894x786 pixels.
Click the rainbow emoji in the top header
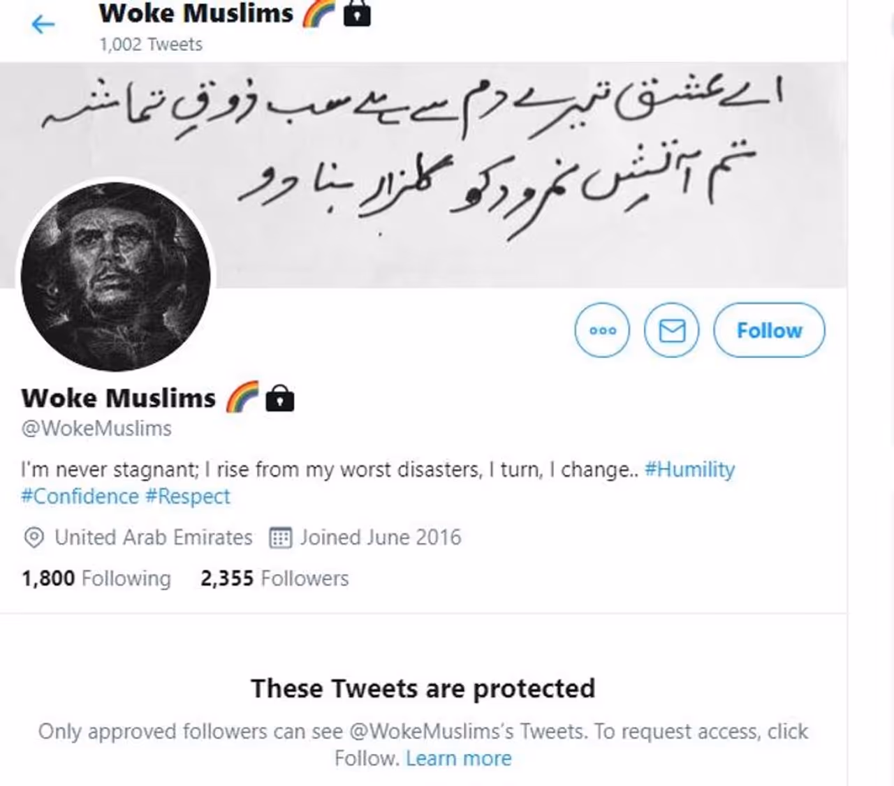point(318,13)
